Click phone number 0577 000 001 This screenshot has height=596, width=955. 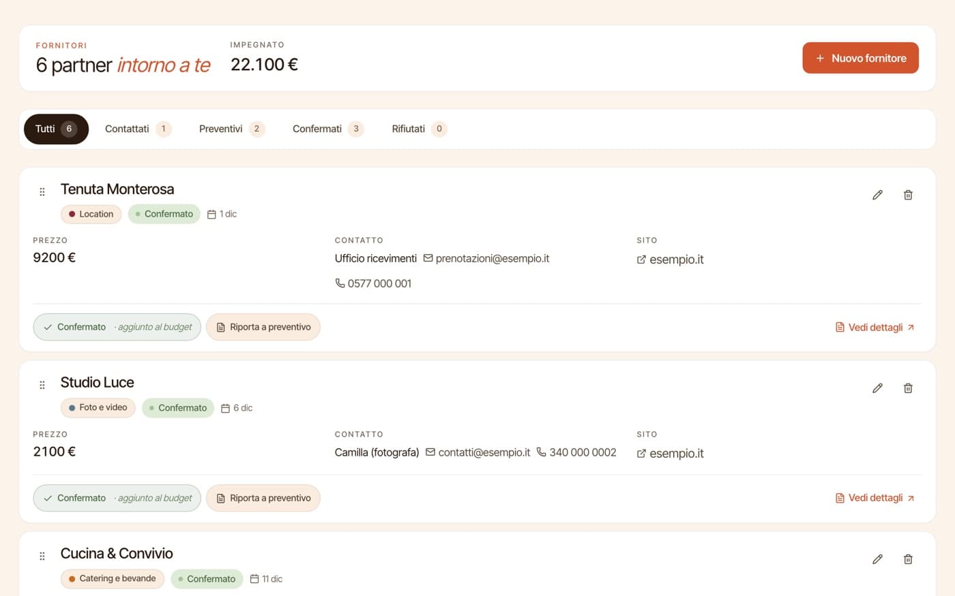(x=373, y=283)
